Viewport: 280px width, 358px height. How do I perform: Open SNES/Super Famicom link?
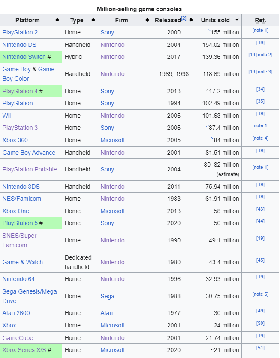coord(19,240)
